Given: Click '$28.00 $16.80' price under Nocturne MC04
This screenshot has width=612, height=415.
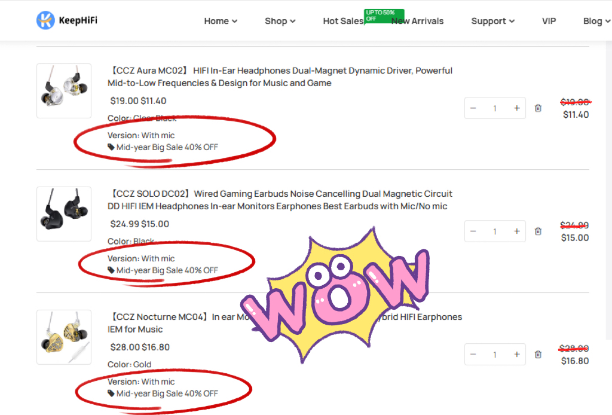Looking at the screenshot, I should coord(140,347).
